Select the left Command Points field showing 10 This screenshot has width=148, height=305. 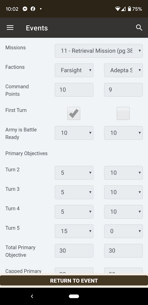74,90
